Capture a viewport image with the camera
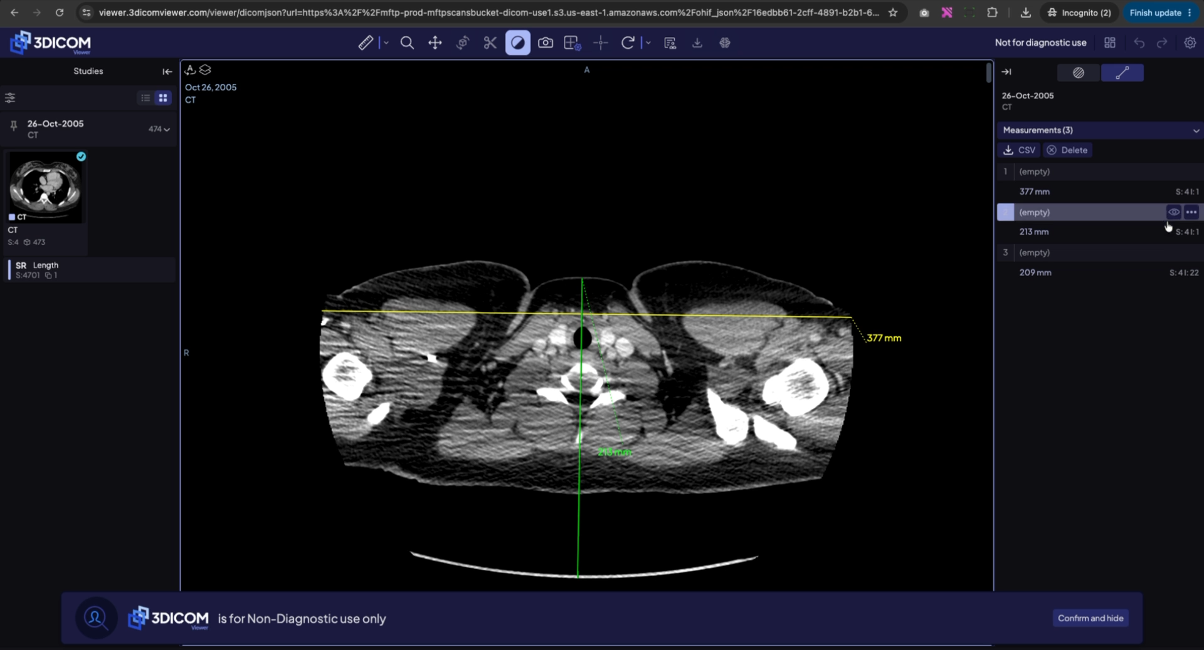The image size is (1204, 650). [546, 43]
